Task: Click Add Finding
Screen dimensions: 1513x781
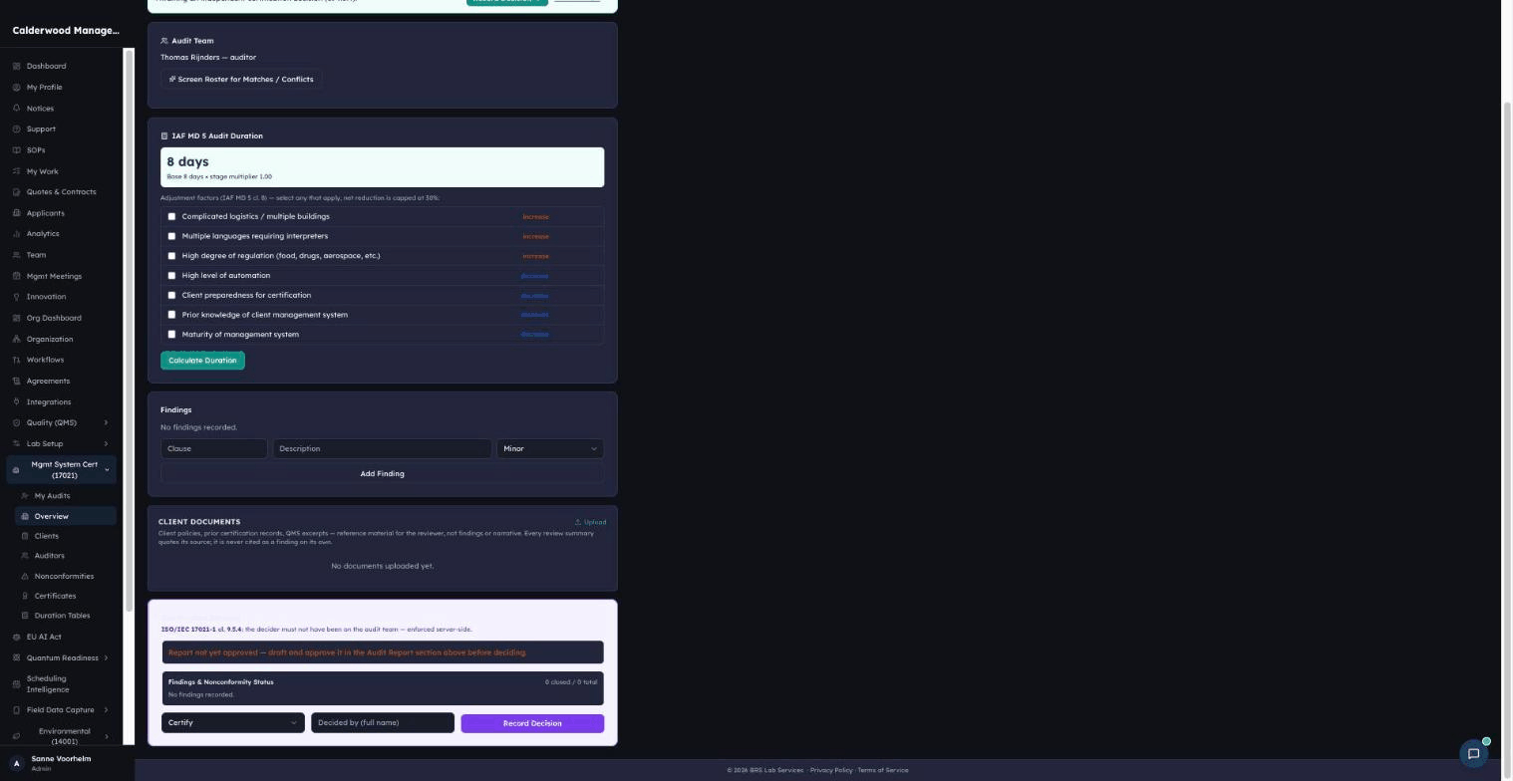Action: (382, 474)
